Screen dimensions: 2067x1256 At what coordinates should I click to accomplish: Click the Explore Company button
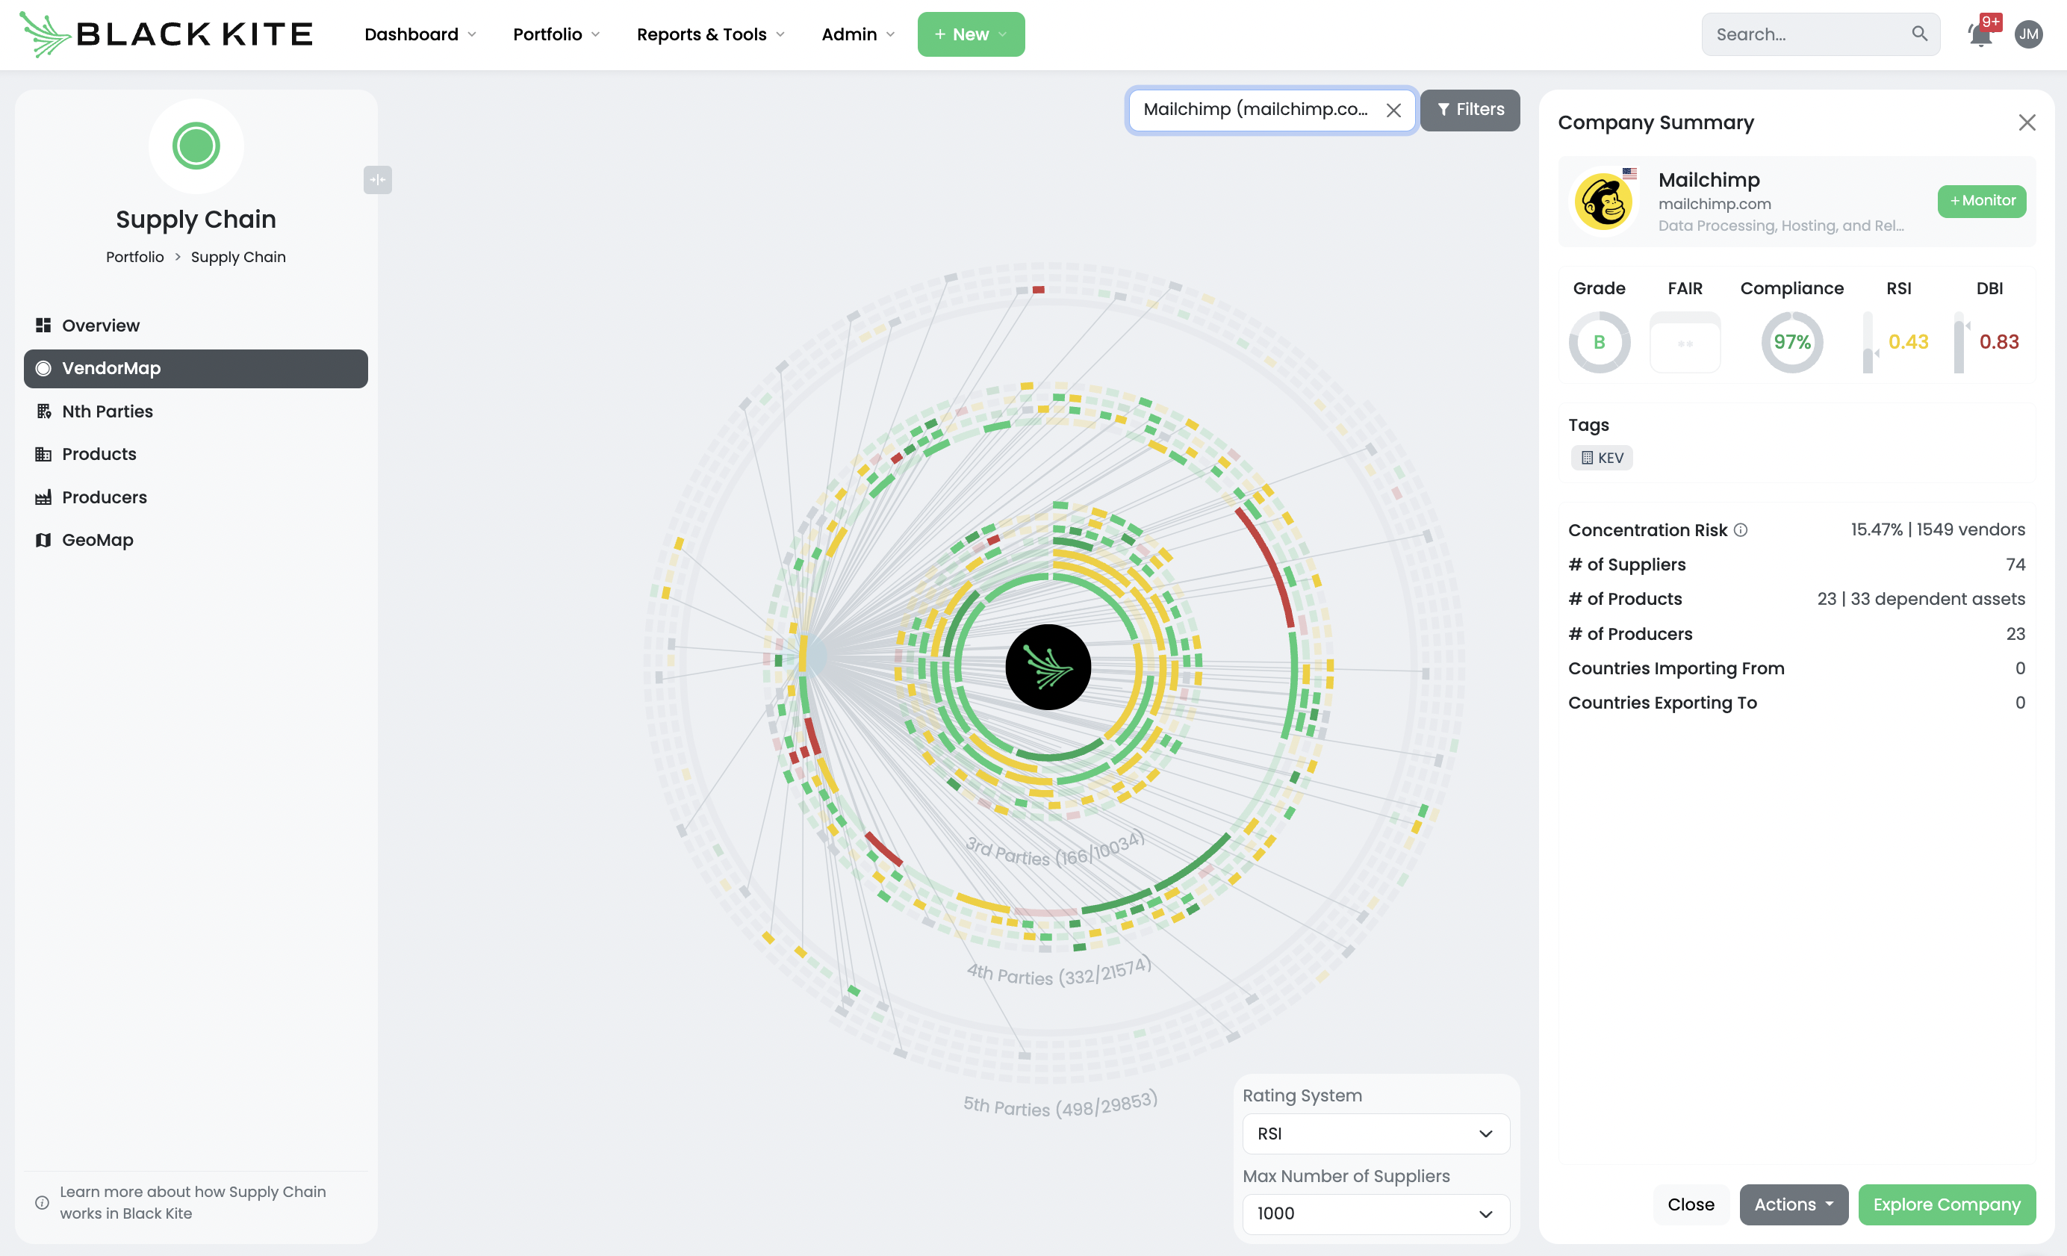tap(1946, 1204)
